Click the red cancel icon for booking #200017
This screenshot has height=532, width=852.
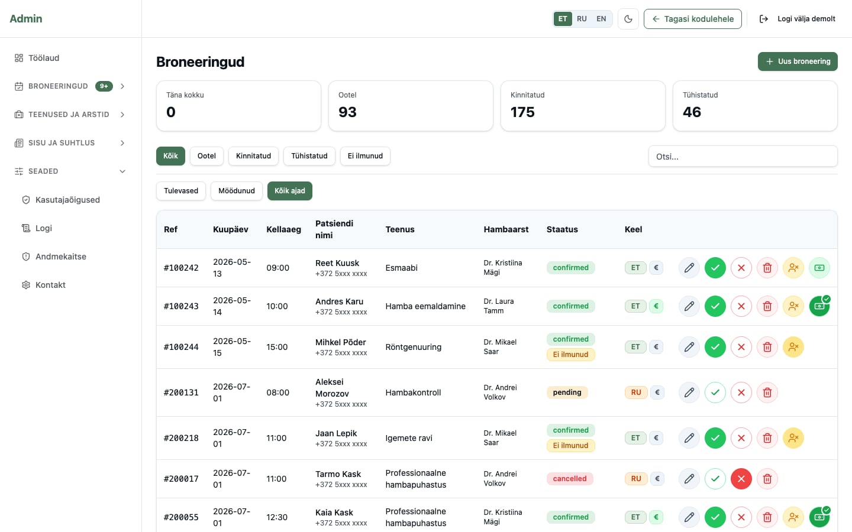(x=741, y=479)
